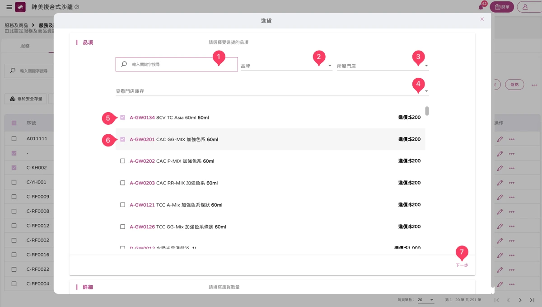Viewport: 542px width, 307px height.
Task: Click the item list scrollbar thumb
Action: (427, 111)
